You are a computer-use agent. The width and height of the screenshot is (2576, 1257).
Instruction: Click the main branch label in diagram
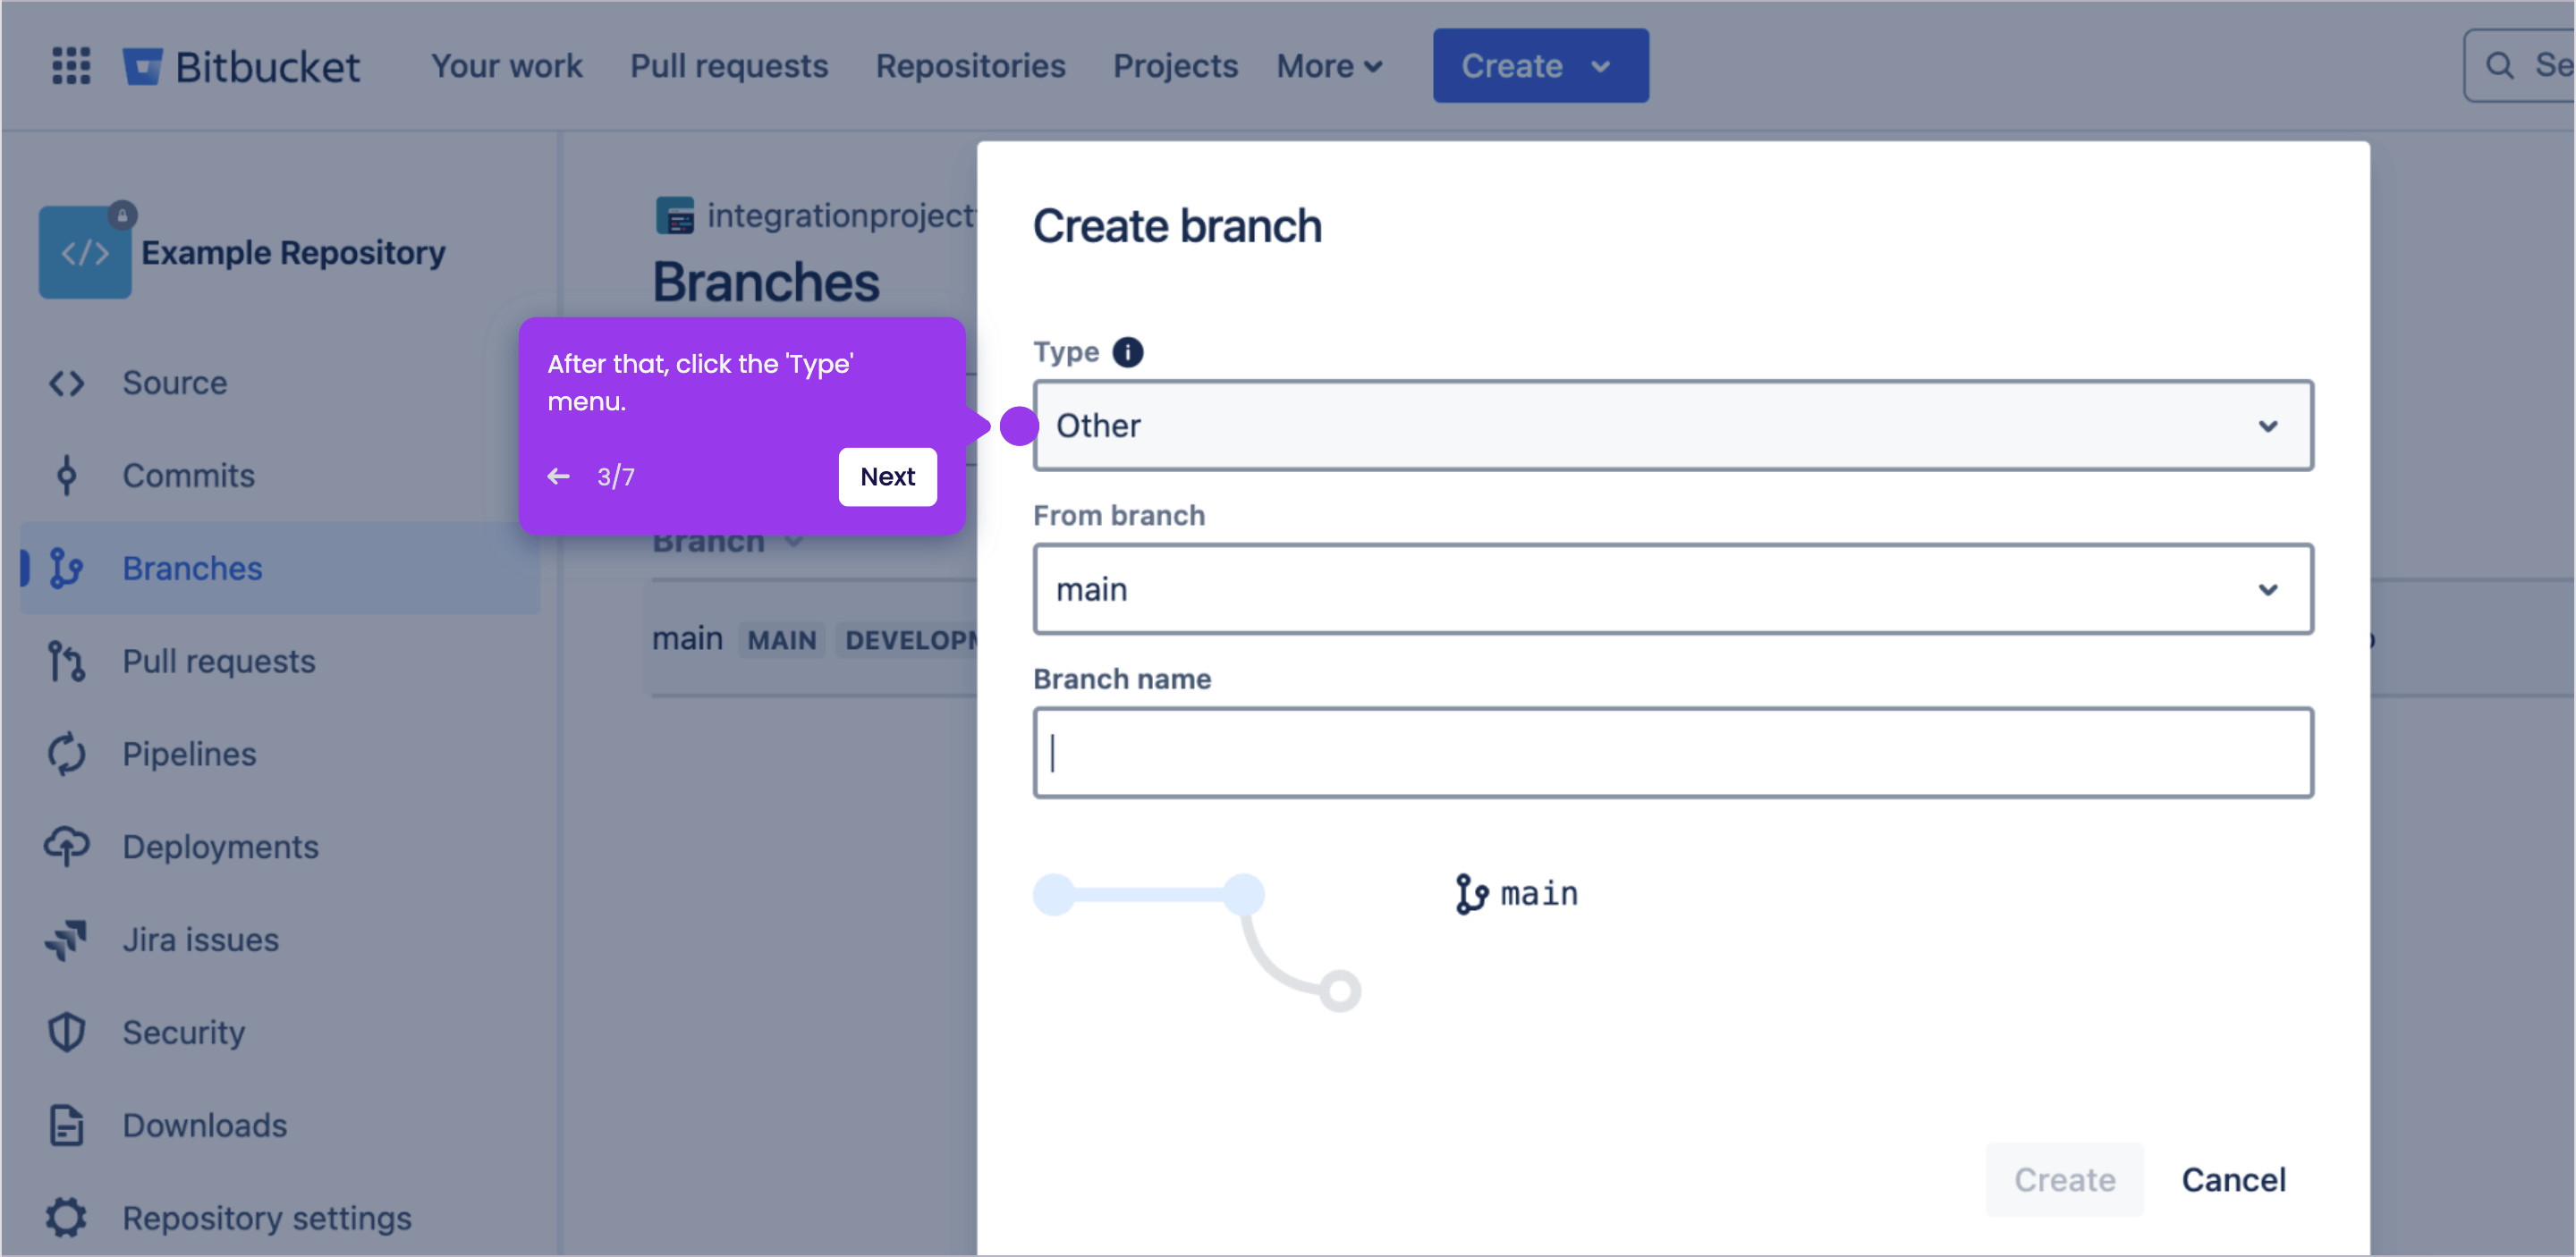tap(1539, 893)
